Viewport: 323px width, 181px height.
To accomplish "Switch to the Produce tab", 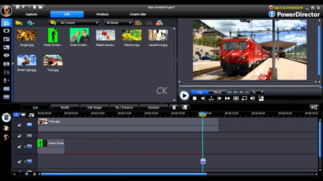I will coord(102,14).
